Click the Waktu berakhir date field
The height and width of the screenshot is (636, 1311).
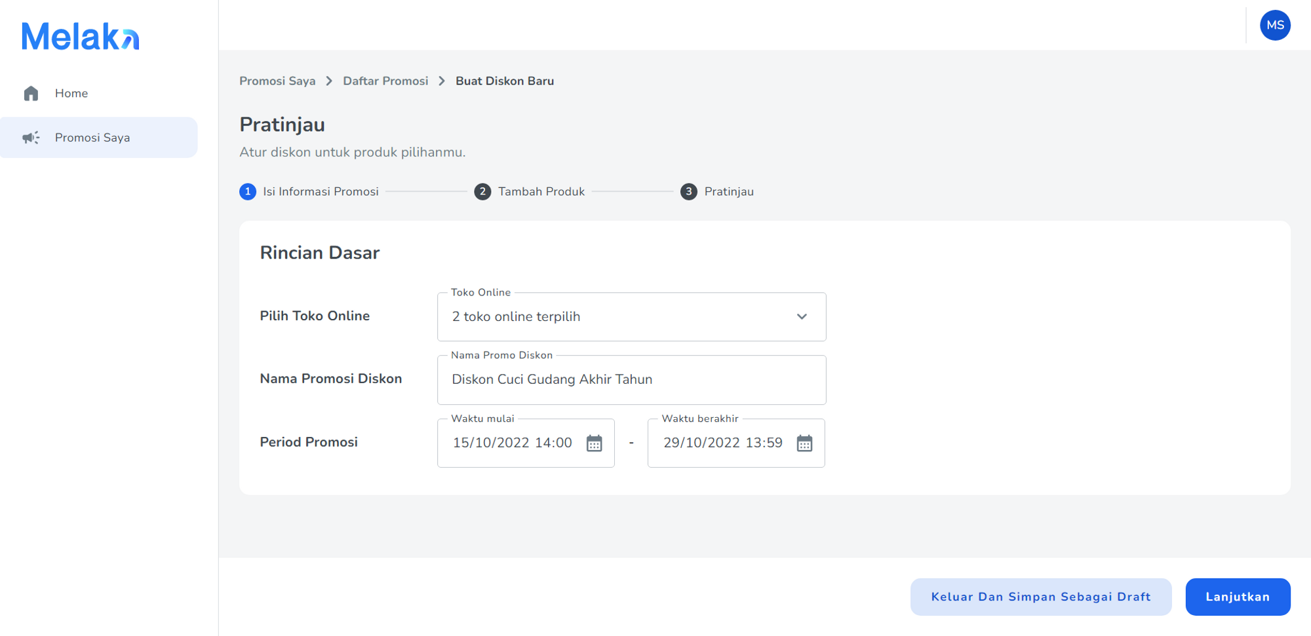[x=736, y=443]
